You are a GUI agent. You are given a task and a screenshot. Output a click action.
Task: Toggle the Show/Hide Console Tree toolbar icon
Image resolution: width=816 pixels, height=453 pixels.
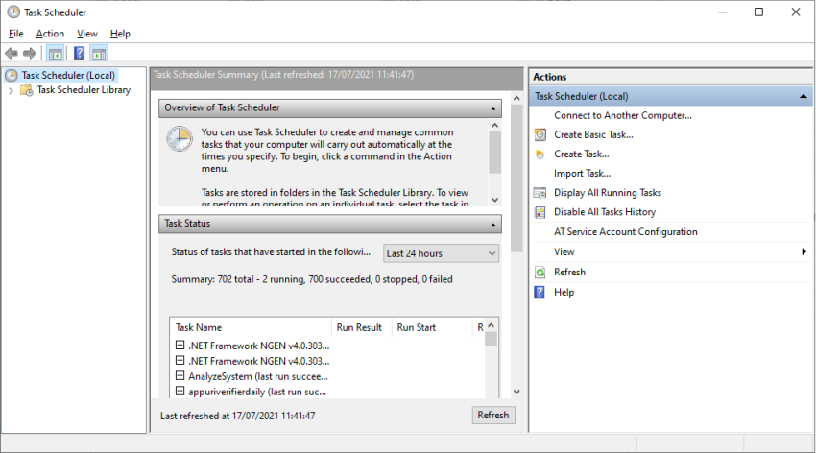[x=55, y=53]
